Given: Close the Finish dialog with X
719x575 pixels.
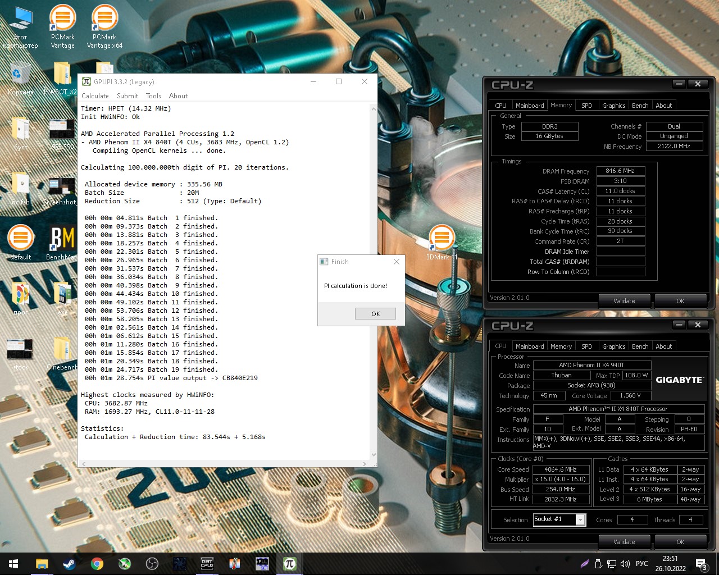Looking at the screenshot, I should coord(397,262).
